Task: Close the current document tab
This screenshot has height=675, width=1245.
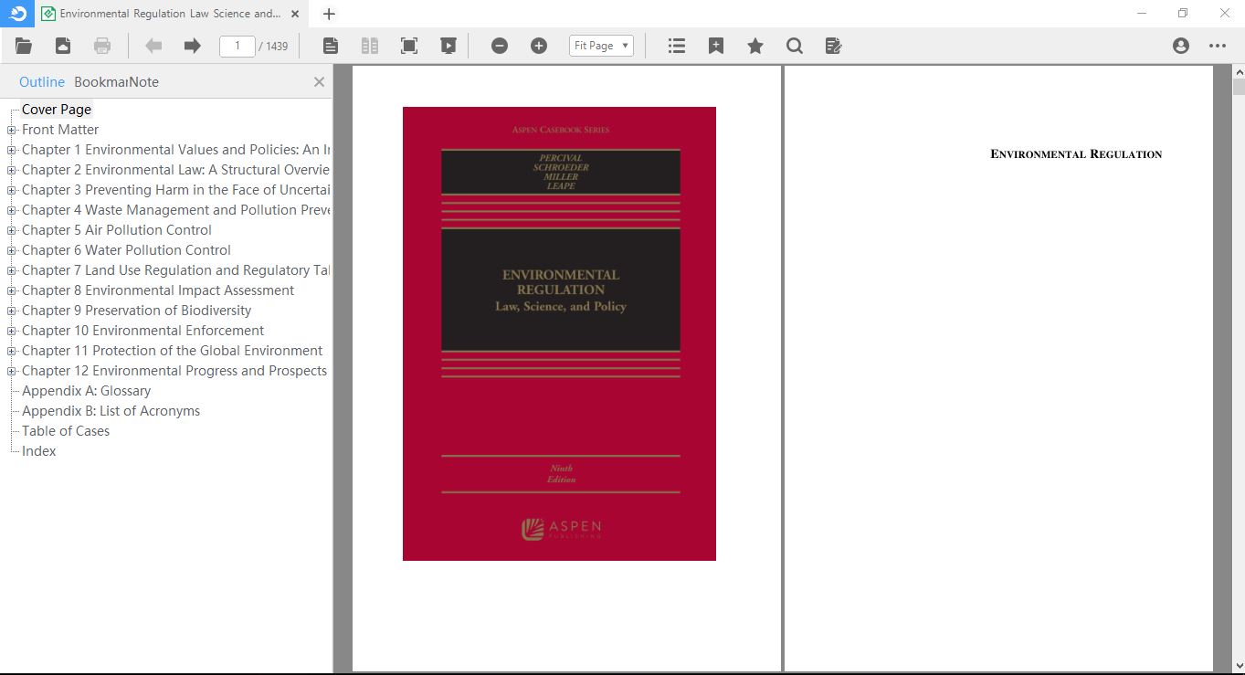Action: click(x=297, y=14)
